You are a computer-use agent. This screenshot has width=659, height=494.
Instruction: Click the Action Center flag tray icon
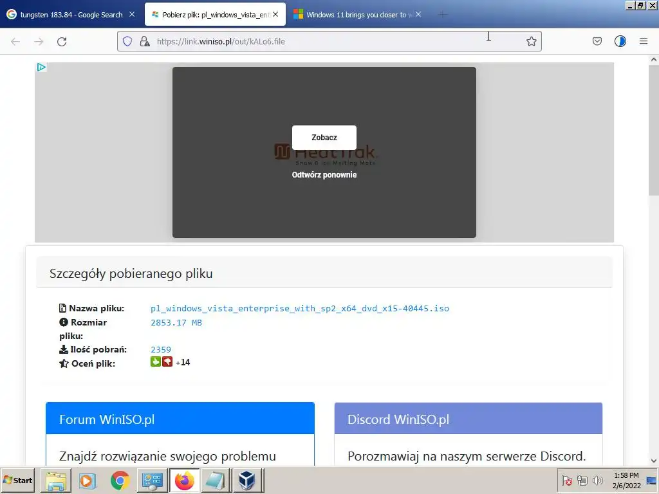[x=566, y=480]
